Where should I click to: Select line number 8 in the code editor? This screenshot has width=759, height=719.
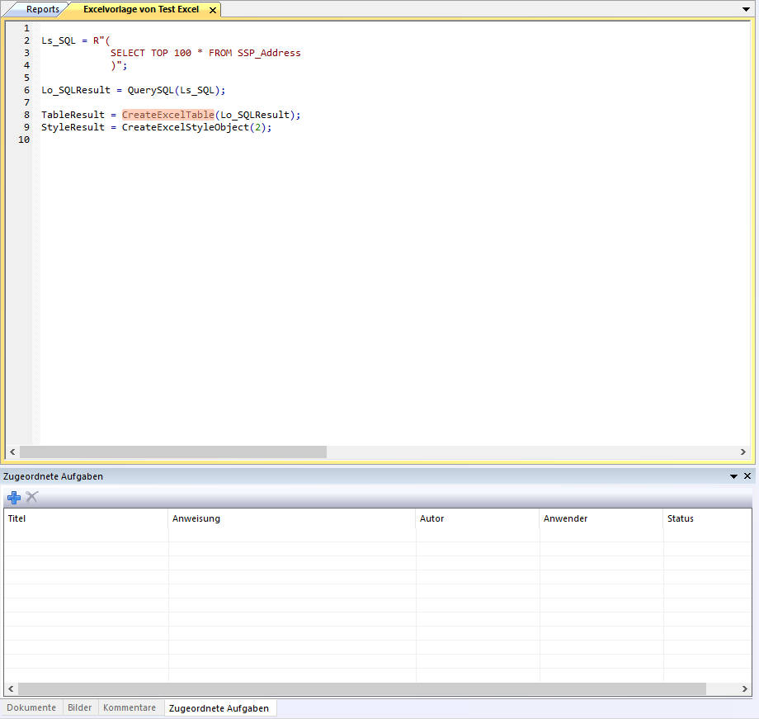click(x=26, y=114)
